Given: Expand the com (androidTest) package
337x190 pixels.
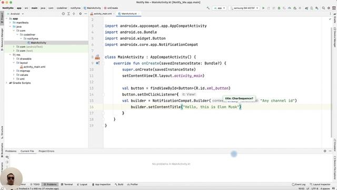Looking at the screenshot, I should coord(14,46).
